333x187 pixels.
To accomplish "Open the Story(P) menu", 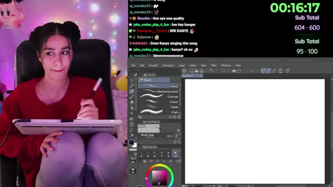I will pyautogui.click(x=153, y=65).
